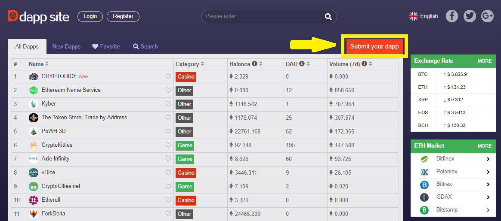Switch to the All Dapps tab
The width and height of the screenshot is (501, 221).
pyautogui.click(x=27, y=47)
